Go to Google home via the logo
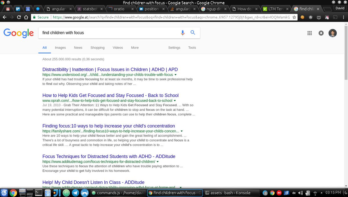Viewport: 348px width, 197px height. click(19, 33)
